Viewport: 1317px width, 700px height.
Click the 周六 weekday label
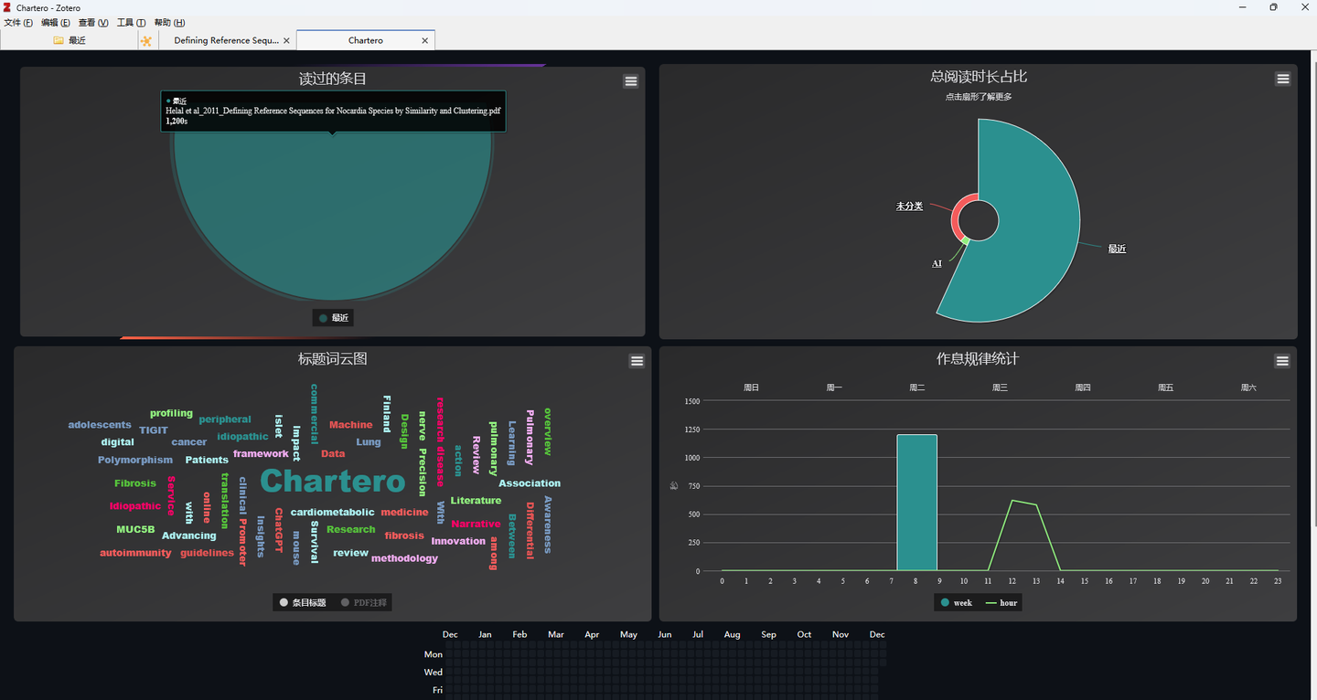pyautogui.click(x=1248, y=388)
